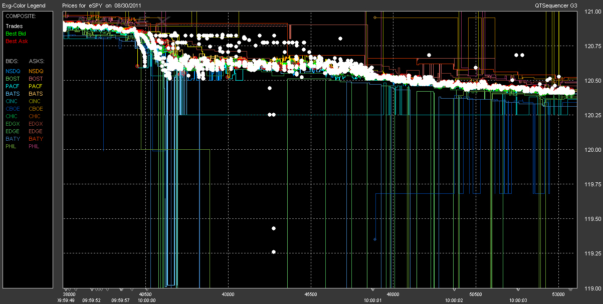Select CHIC in the BIDS column

(12, 116)
